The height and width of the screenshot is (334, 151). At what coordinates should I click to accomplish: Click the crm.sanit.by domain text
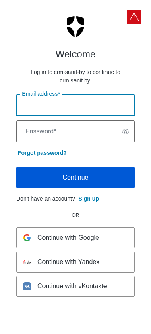[x=76, y=81]
